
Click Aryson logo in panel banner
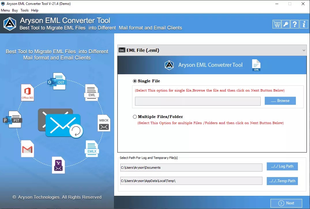(x=169, y=65)
